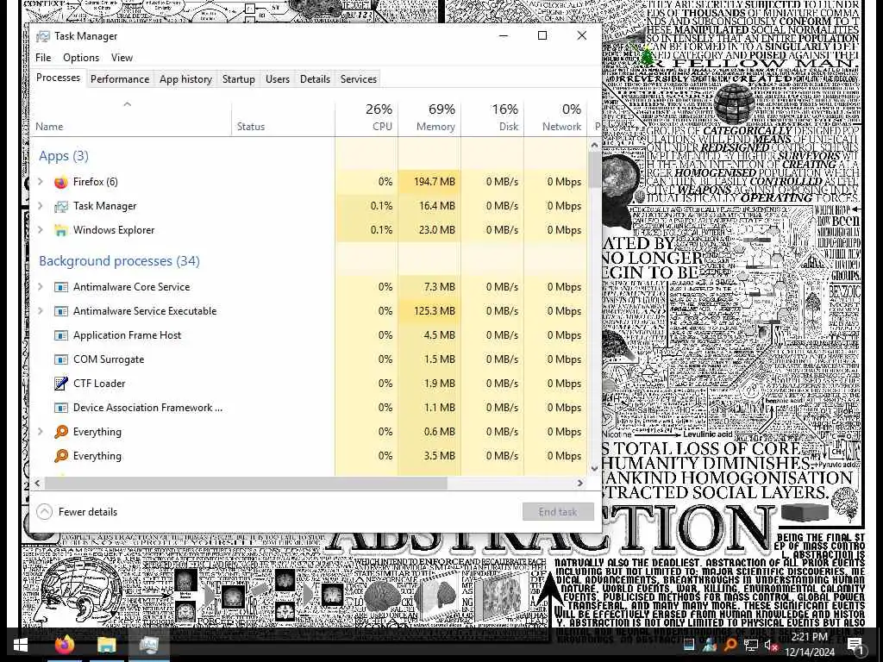Sort by Network column header
The height and width of the screenshot is (662, 883).
pyautogui.click(x=556, y=118)
